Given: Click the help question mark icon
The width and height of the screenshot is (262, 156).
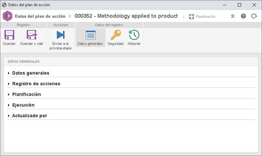Looking at the screenshot, I should click(243, 16).
